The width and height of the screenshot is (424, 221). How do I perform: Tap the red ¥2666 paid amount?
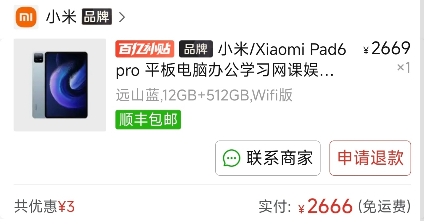coord(325,206)
